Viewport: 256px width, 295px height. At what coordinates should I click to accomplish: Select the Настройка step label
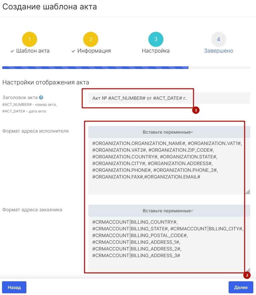point(156,51)
